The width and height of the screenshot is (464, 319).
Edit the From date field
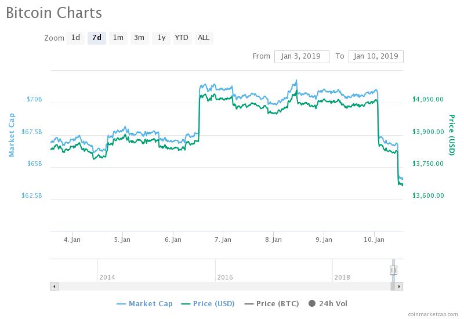302,56
